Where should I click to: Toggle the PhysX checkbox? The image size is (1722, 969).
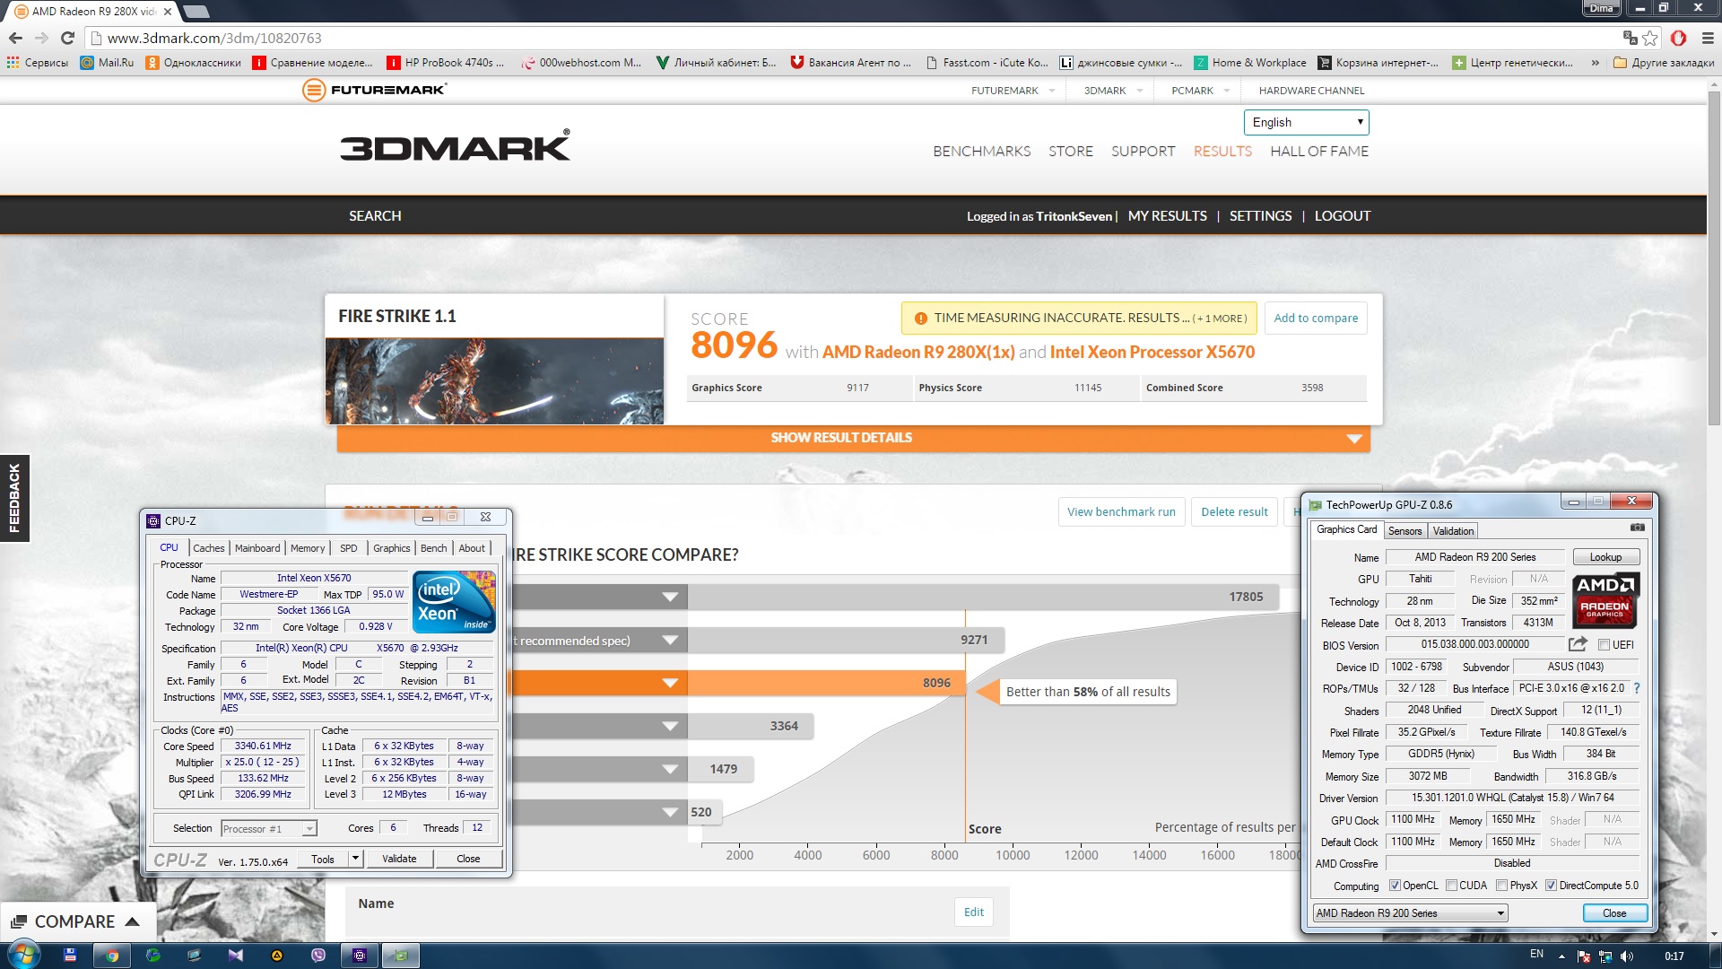pos(1501,886)
